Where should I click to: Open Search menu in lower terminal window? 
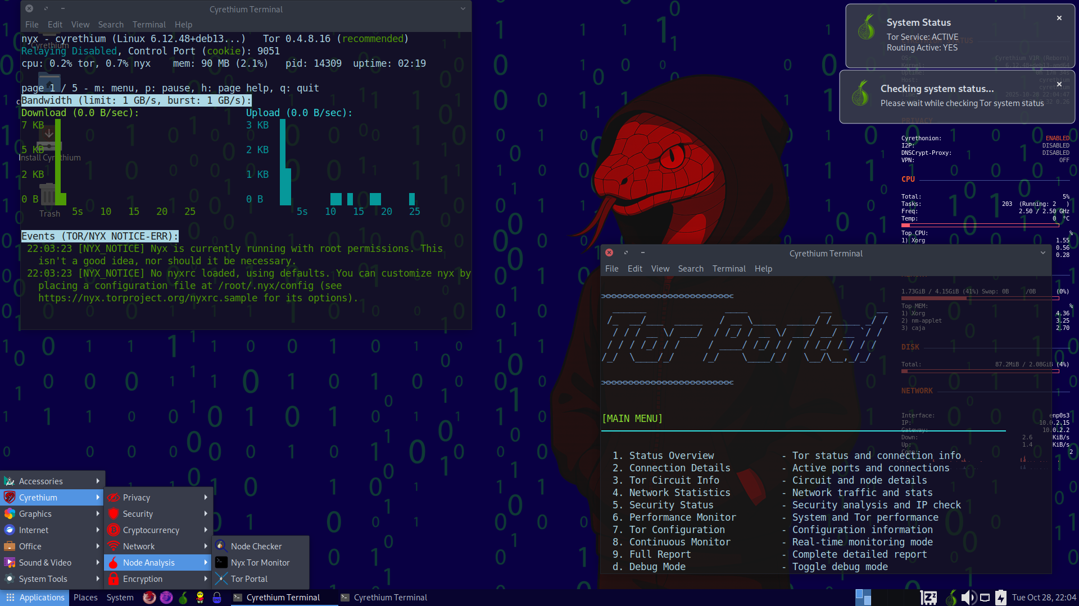[690, 269]
